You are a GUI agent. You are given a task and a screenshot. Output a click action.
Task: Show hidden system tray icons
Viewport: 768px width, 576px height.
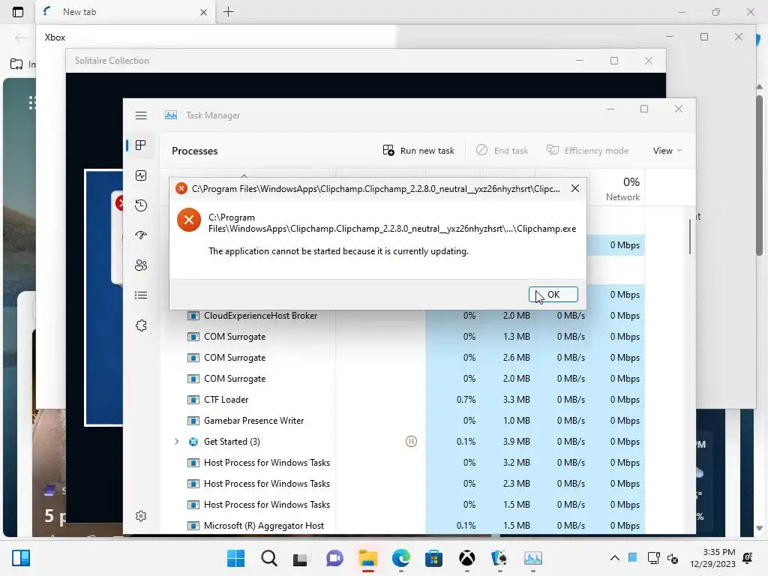coord(615,558)
